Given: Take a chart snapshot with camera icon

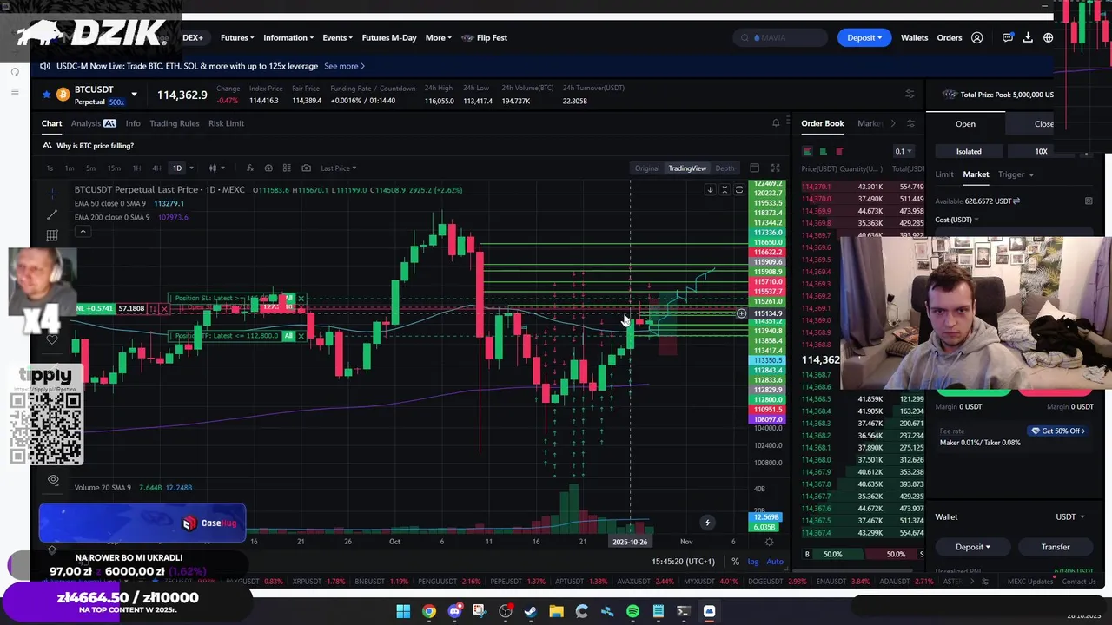Looking at the screenshot, I should coord(306,168).
